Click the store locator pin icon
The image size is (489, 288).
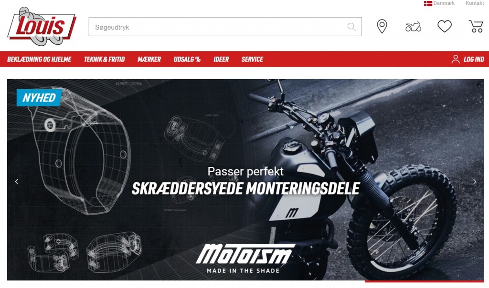click(x=382, y=27)
